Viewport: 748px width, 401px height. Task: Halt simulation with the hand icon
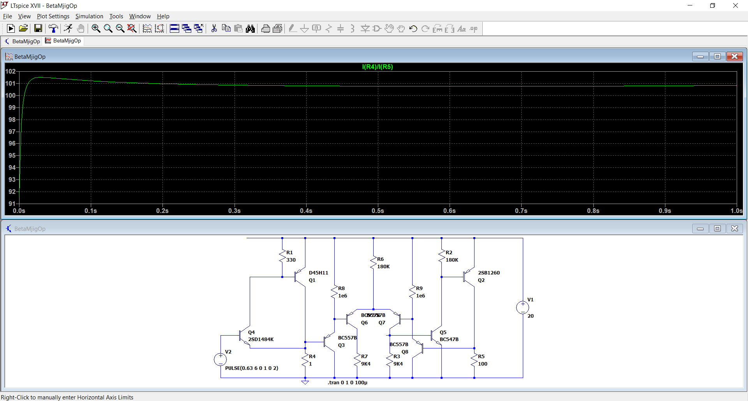pos(81,28)
